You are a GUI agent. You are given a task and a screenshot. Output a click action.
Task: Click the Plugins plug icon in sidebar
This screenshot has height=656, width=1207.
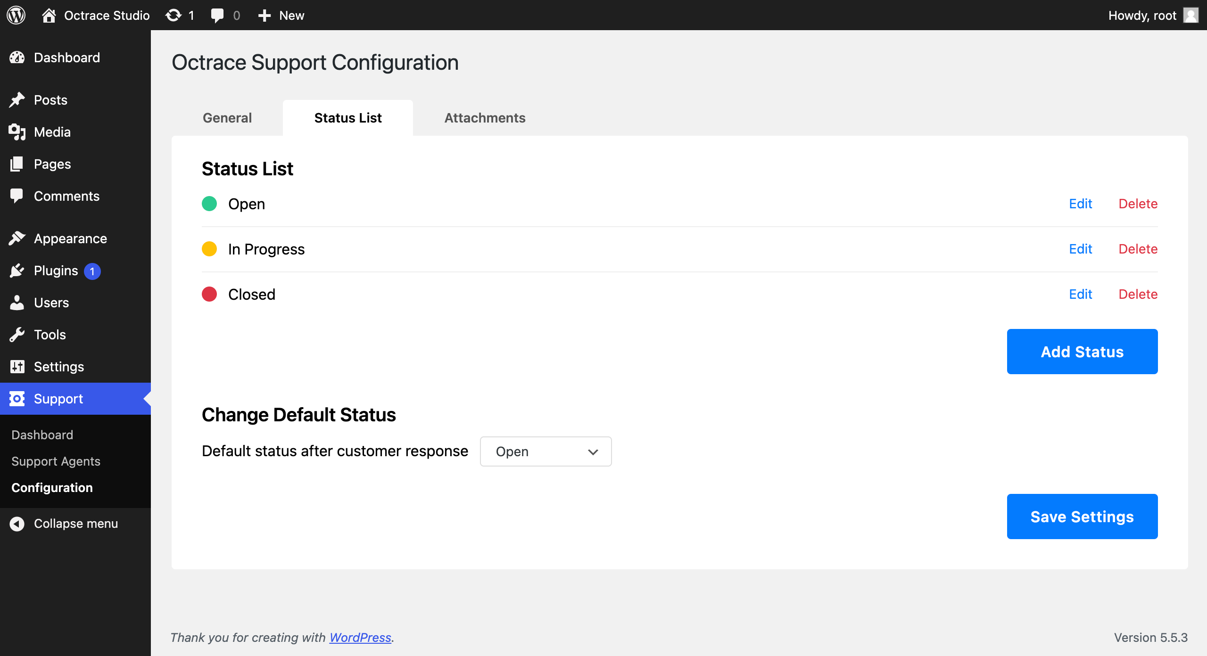17,271
